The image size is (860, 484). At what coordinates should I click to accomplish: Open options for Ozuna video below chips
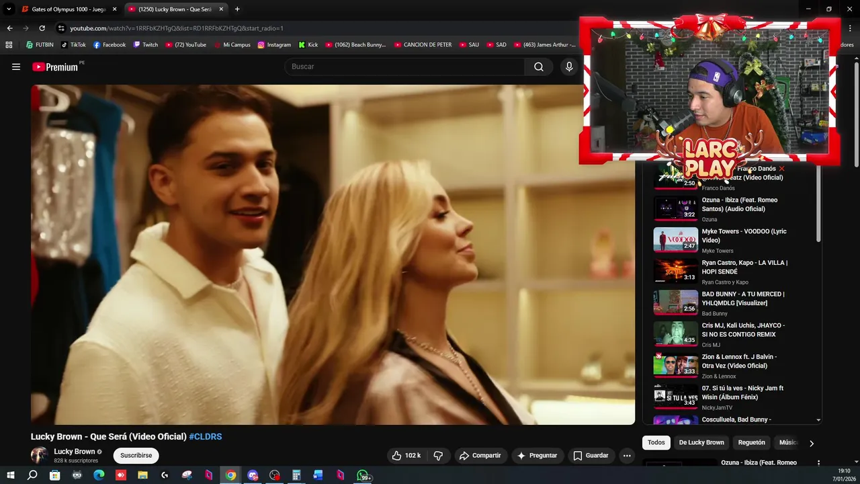(818, 462)
